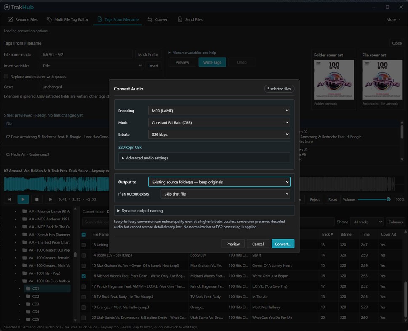Open the Encoding dropdown
The height and width of the screenshot is (331, 408).
(219, 111)
